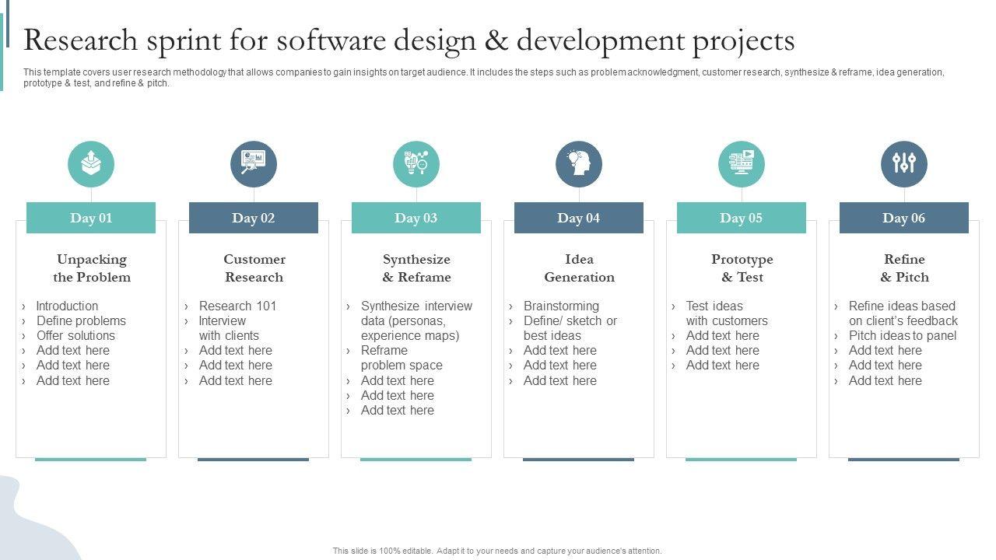Click the Day 06 header label

904,218
